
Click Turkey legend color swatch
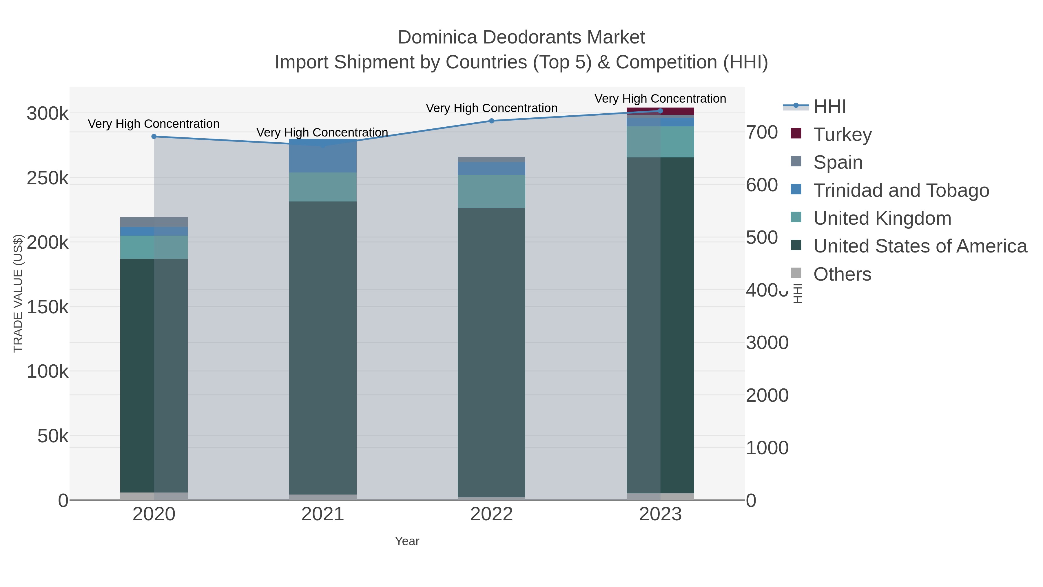click(796, 133)
